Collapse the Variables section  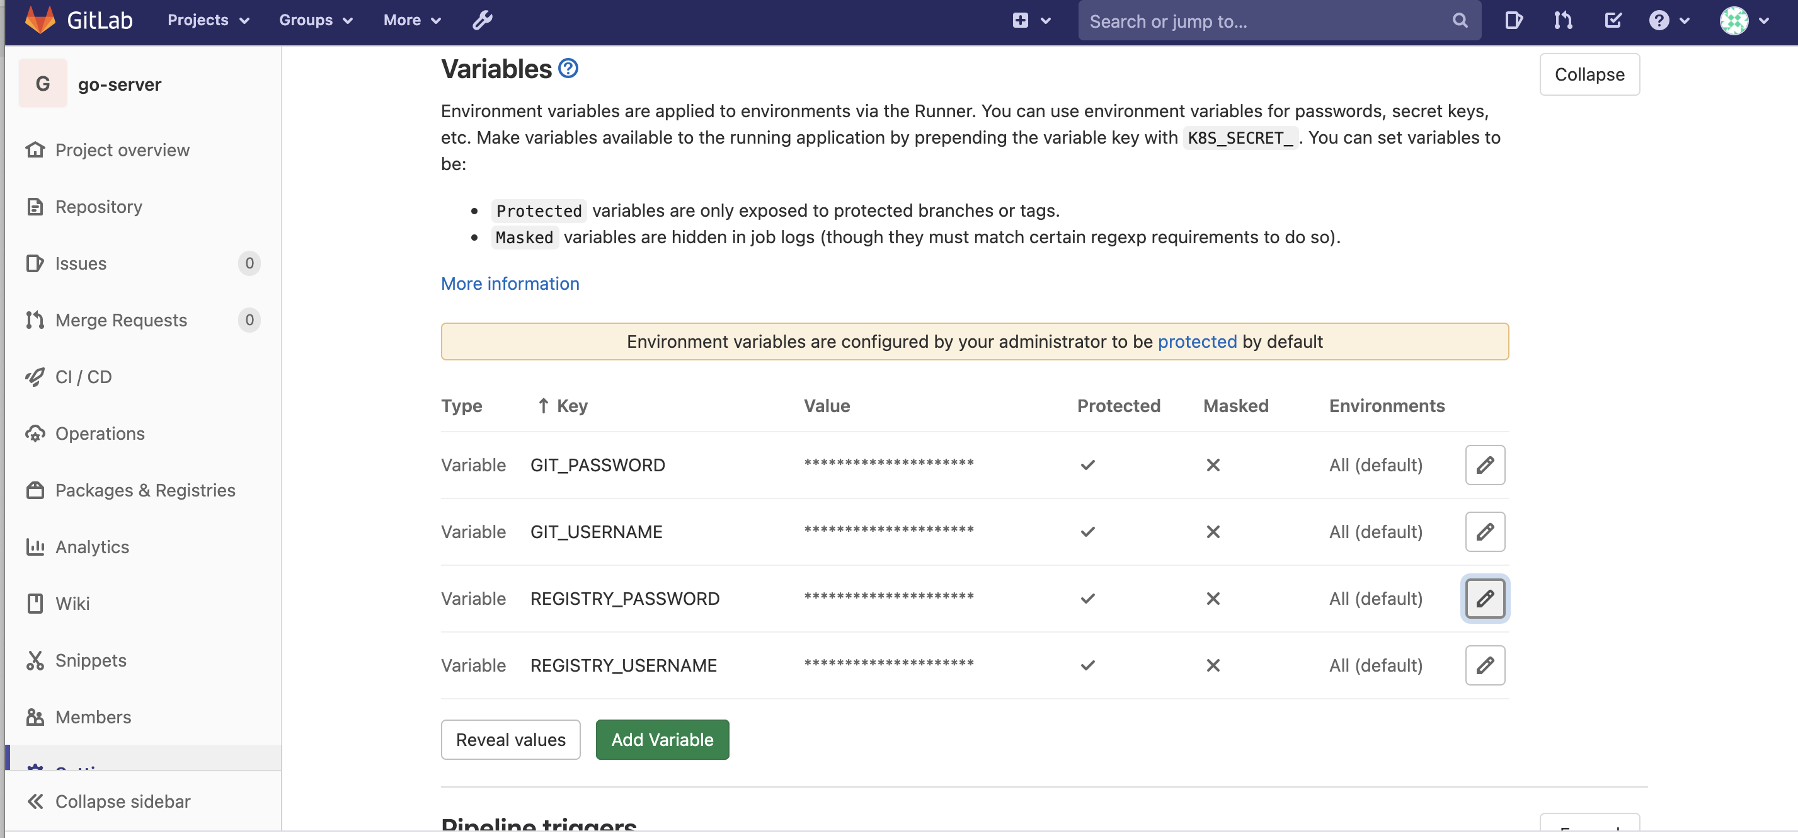click(x=1589, y=75)
